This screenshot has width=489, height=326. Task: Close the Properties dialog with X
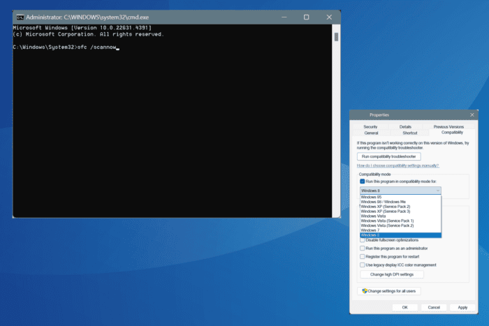(x=472, y=114)
